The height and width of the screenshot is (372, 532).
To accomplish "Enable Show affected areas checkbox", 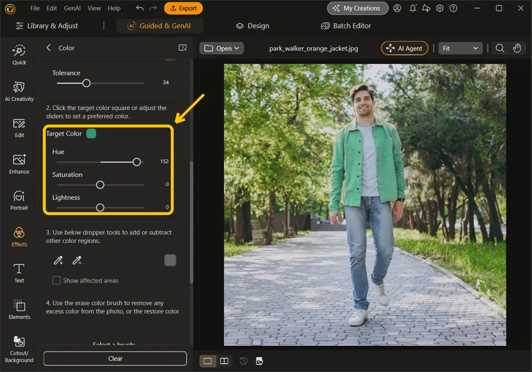I will 56,280.
